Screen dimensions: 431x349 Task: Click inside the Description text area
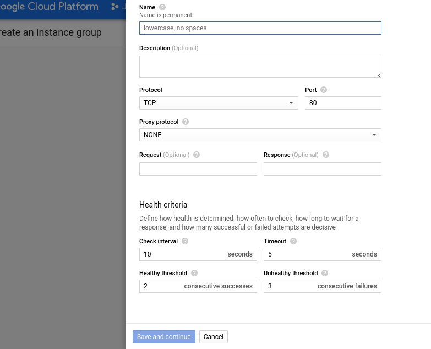[260, 67]
